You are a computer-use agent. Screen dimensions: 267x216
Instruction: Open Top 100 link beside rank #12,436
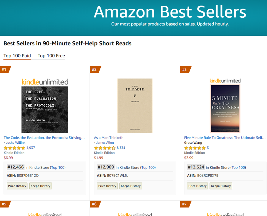(x=58, y=167)
